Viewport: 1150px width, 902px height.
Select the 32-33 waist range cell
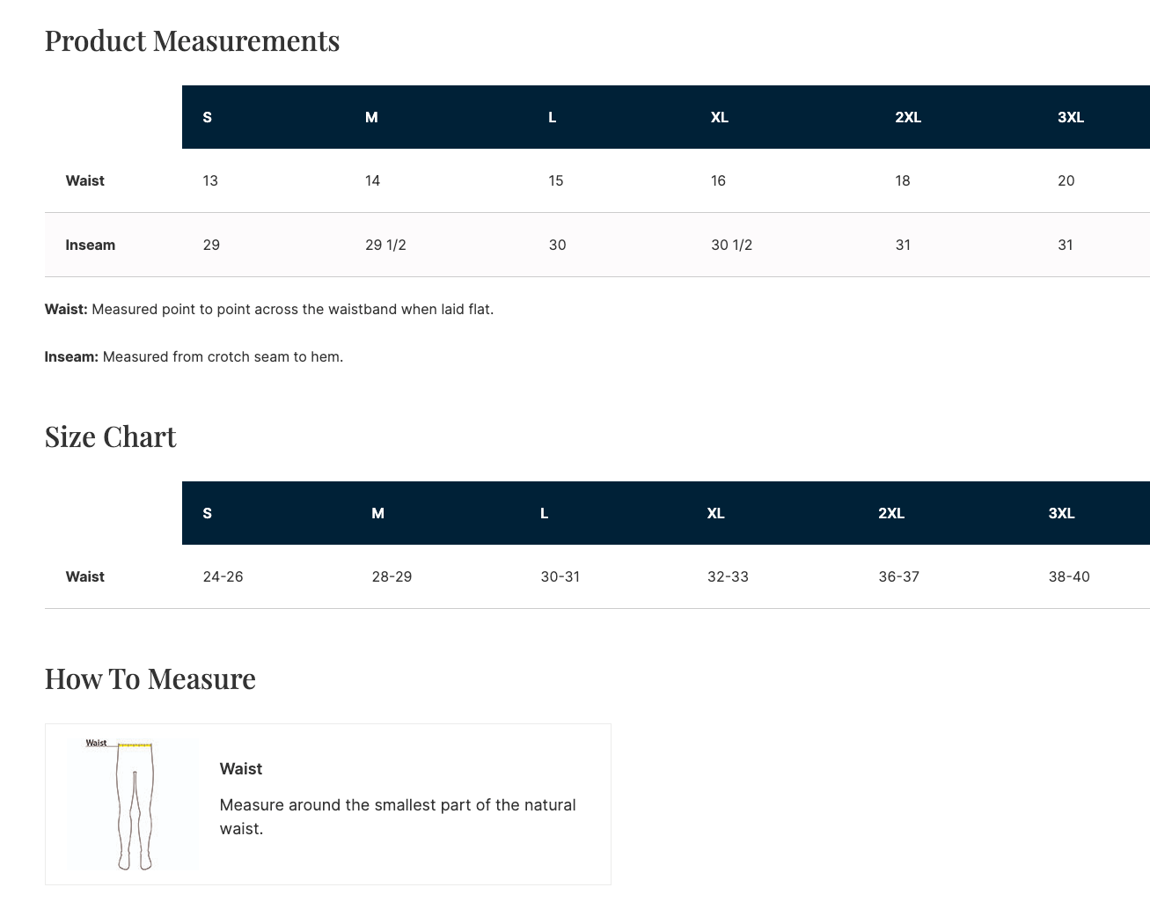728,577
